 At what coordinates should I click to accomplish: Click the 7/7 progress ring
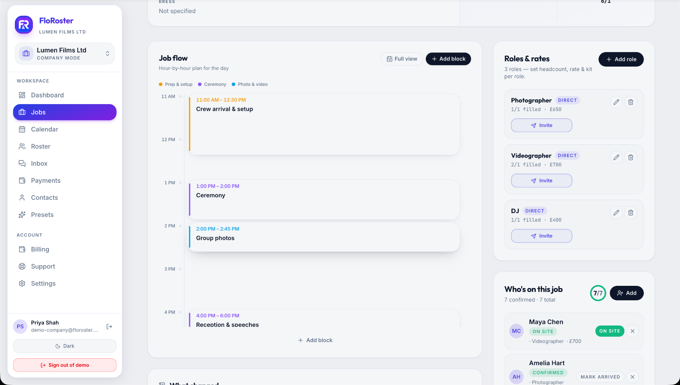click(x=598, y=293)
